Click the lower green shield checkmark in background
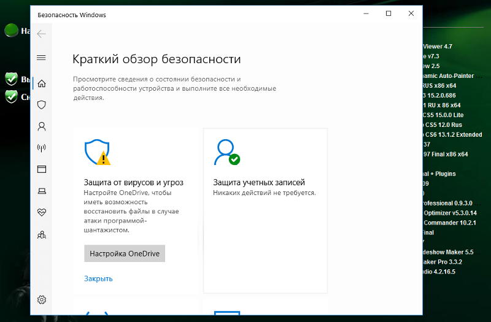The image size is (491, 322). pos(12,97)
